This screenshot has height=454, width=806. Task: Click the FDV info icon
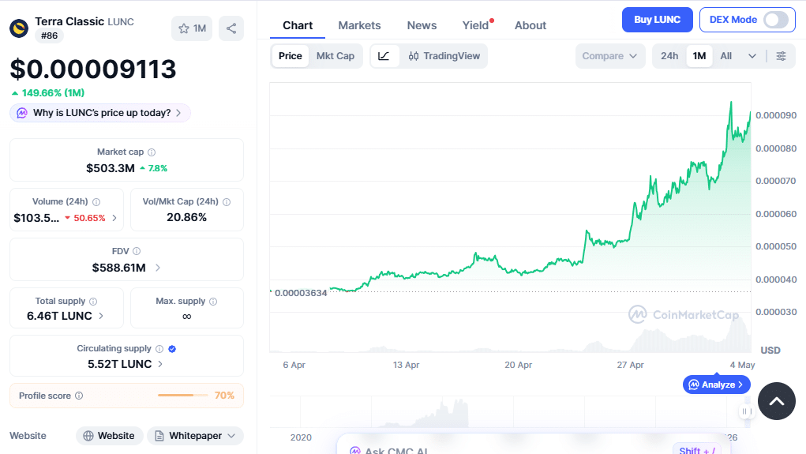pos(137,251)
